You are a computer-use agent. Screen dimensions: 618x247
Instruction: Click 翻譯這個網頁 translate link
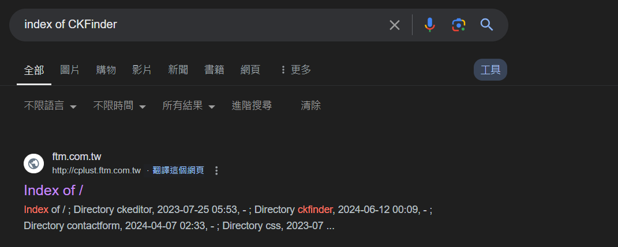click(x=178, y=170)
